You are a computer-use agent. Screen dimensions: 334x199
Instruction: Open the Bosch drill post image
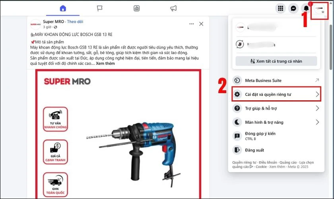118,134
